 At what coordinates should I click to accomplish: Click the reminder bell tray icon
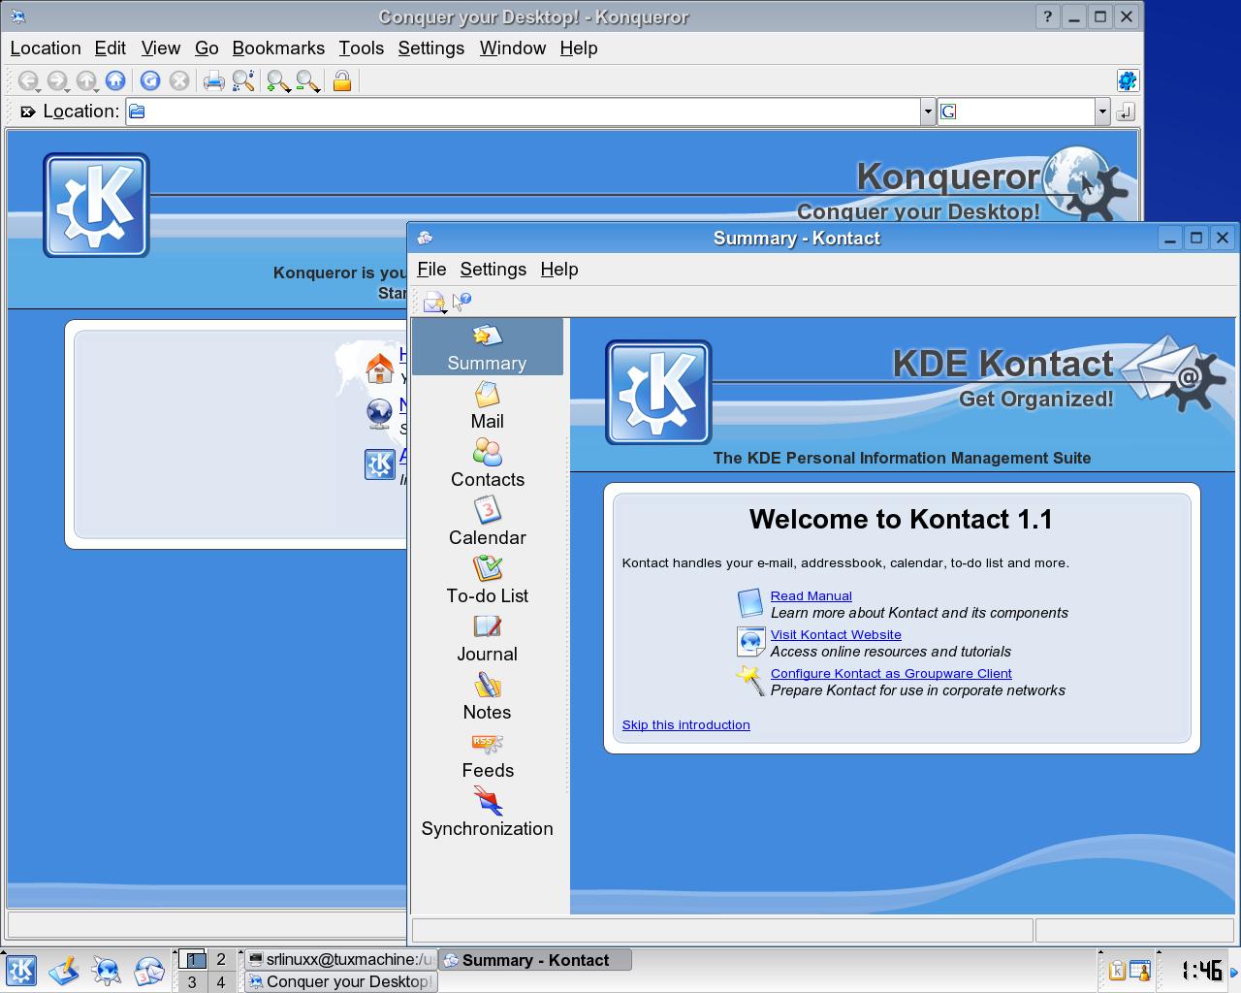coord(1139,970)
